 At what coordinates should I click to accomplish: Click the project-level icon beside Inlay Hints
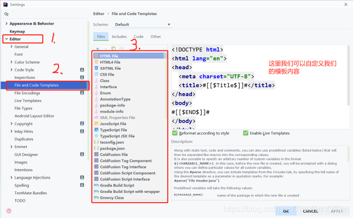point(82,131)
